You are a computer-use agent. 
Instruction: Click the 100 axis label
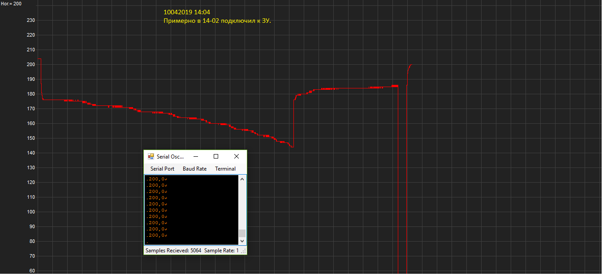point(31,212)
